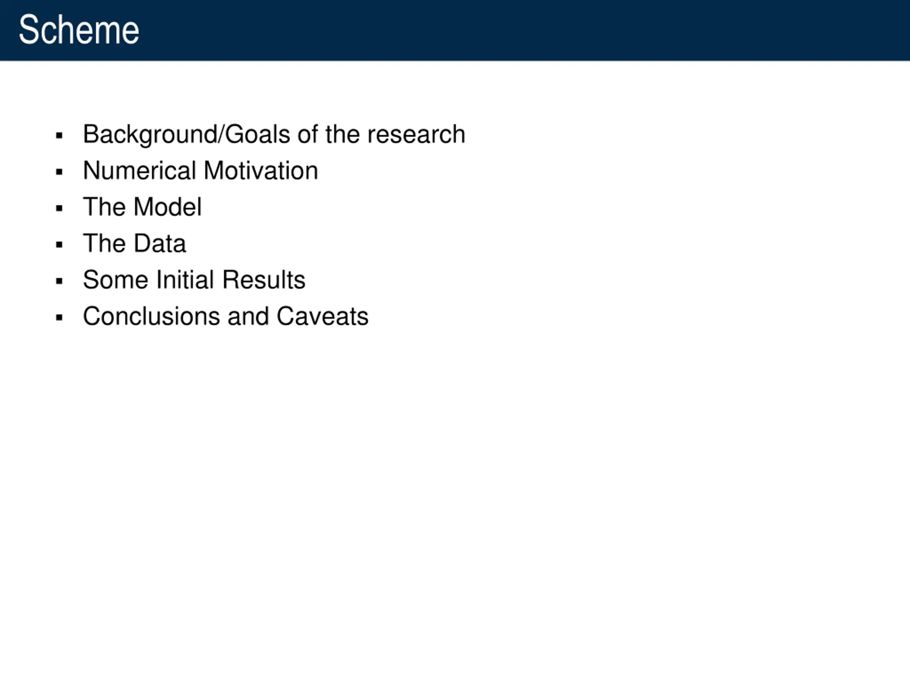Click the word "research" in first bullet

click(416, 134)
